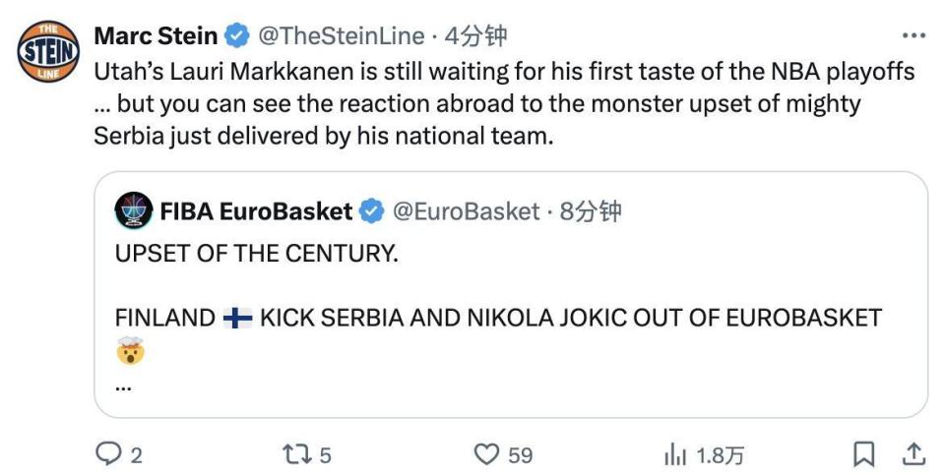Click the Finland flag emoji
This screenshot has height=475, width=945.
coord(237,319)
